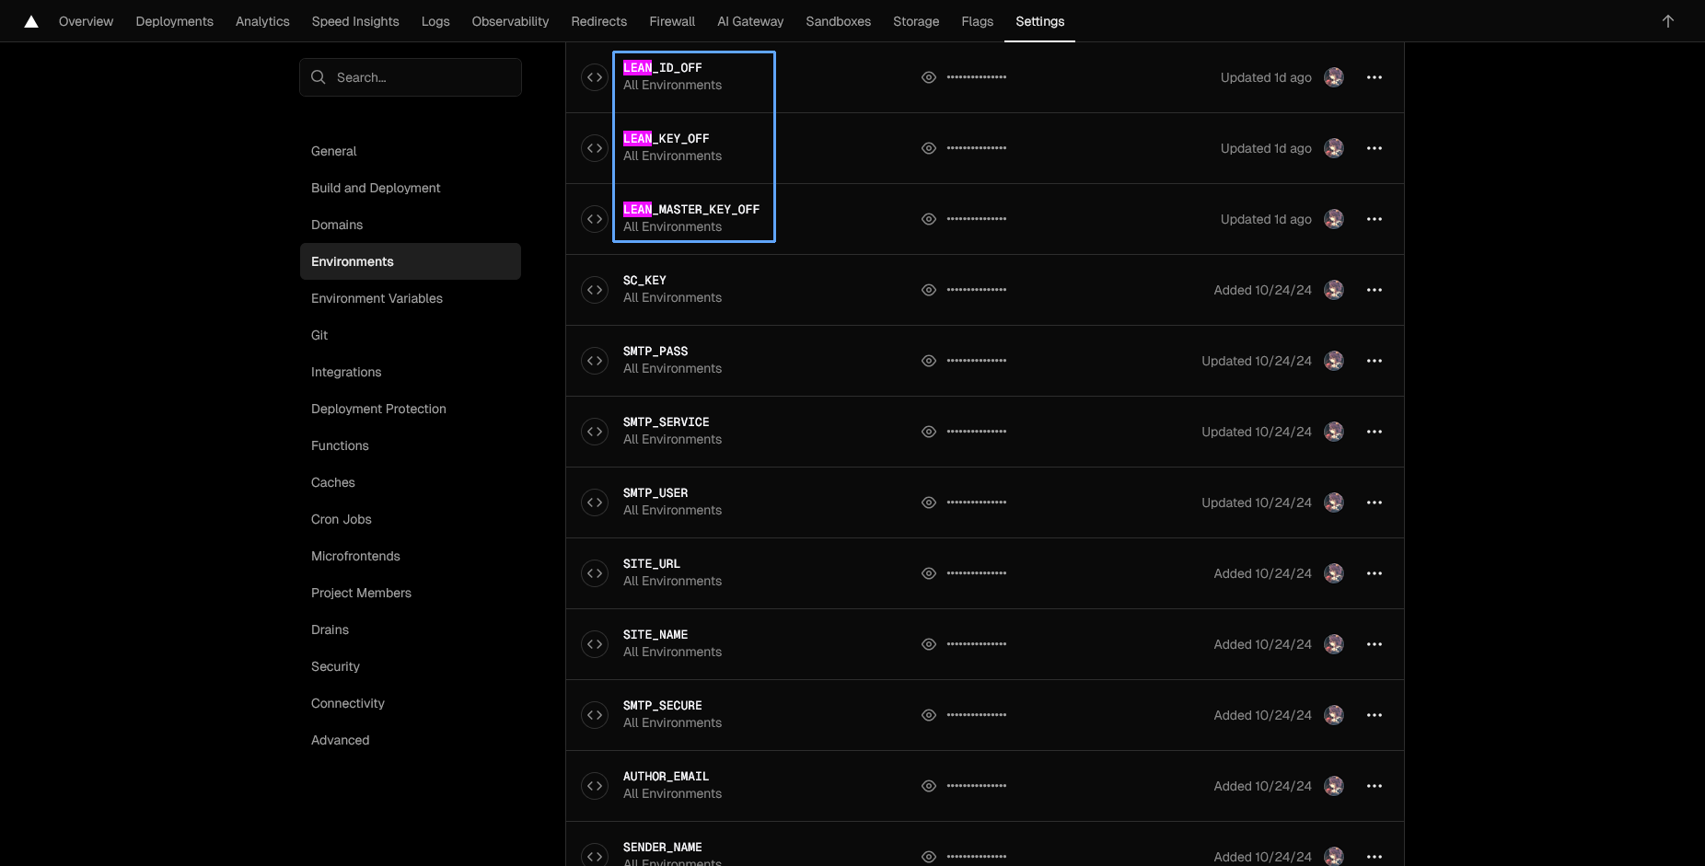Click the code icon beside SC_KEY
This screenshot has height=866, width=1705.
tap(595, 290)
